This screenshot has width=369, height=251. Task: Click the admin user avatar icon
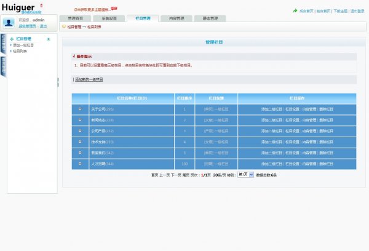[x=9, y=23]
